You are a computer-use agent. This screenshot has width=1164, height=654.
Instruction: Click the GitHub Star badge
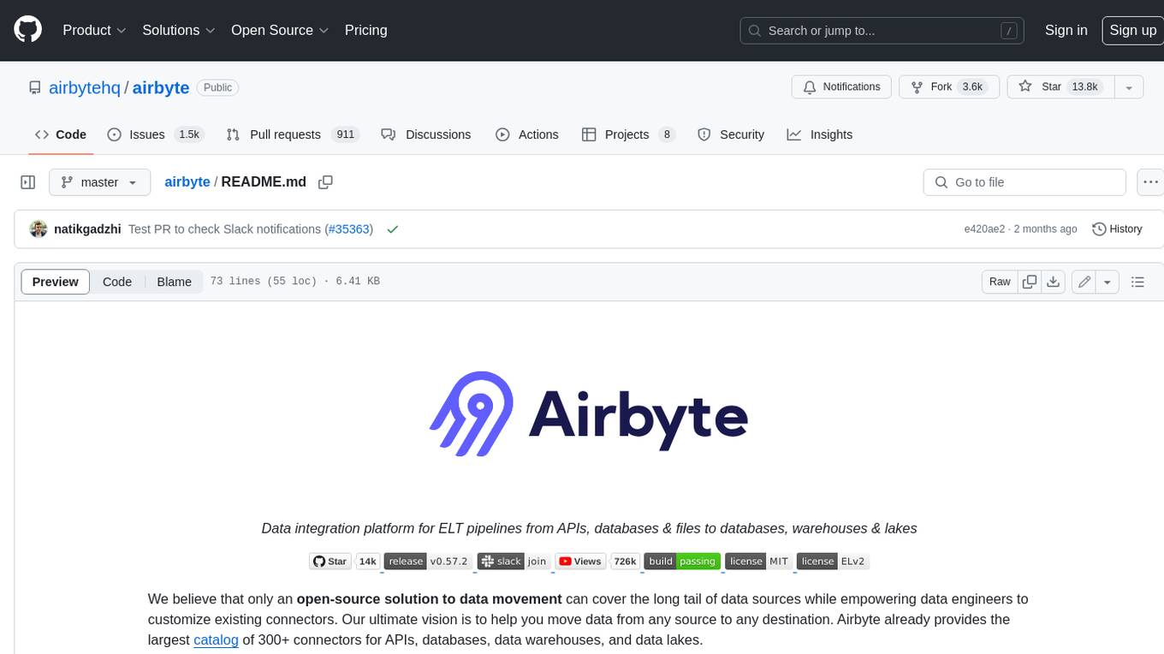pos(330,562)
